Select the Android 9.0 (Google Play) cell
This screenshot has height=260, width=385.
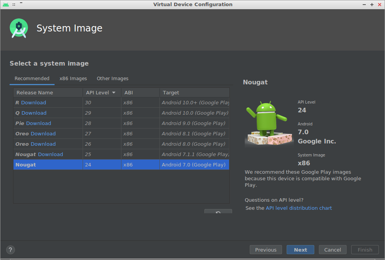click(x=194, y=123)
